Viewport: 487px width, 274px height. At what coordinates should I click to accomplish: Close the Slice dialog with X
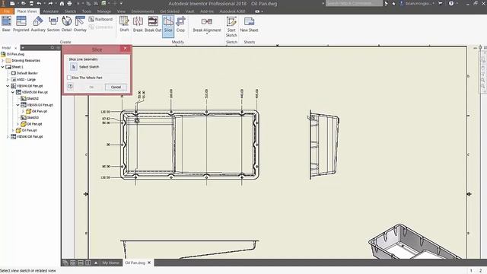tap(125, 48)
